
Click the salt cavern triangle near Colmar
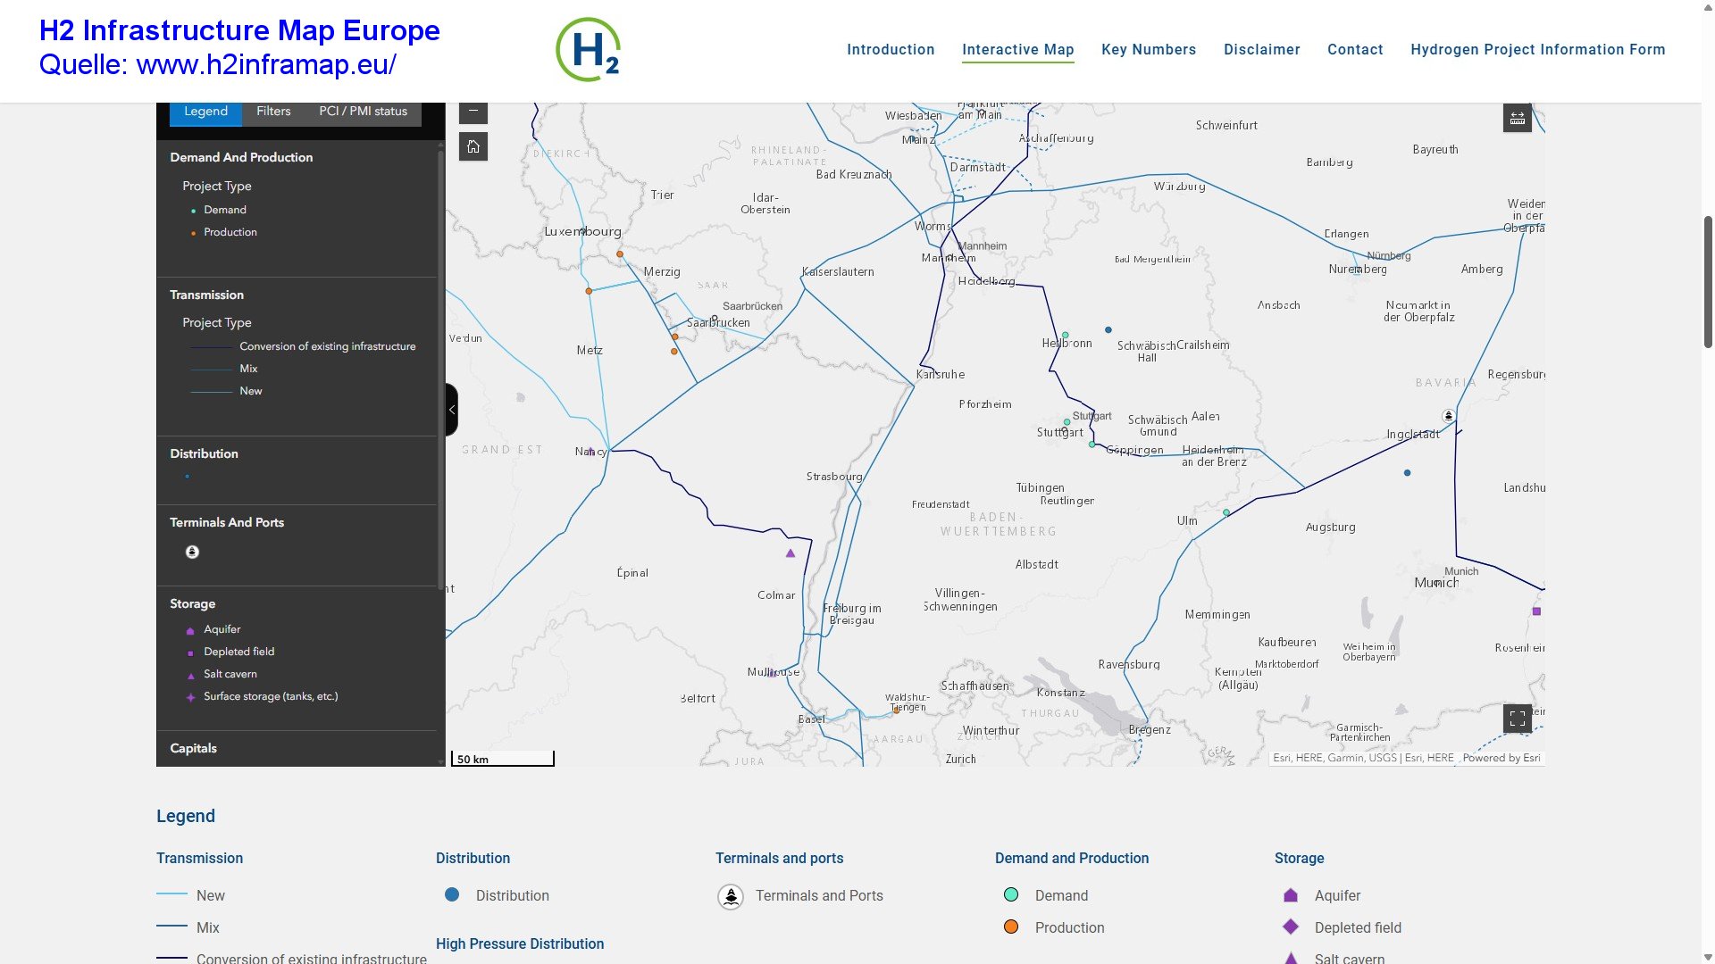(791, 553)
